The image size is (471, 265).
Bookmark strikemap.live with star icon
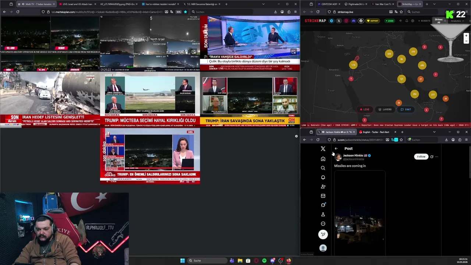point(401,12)
